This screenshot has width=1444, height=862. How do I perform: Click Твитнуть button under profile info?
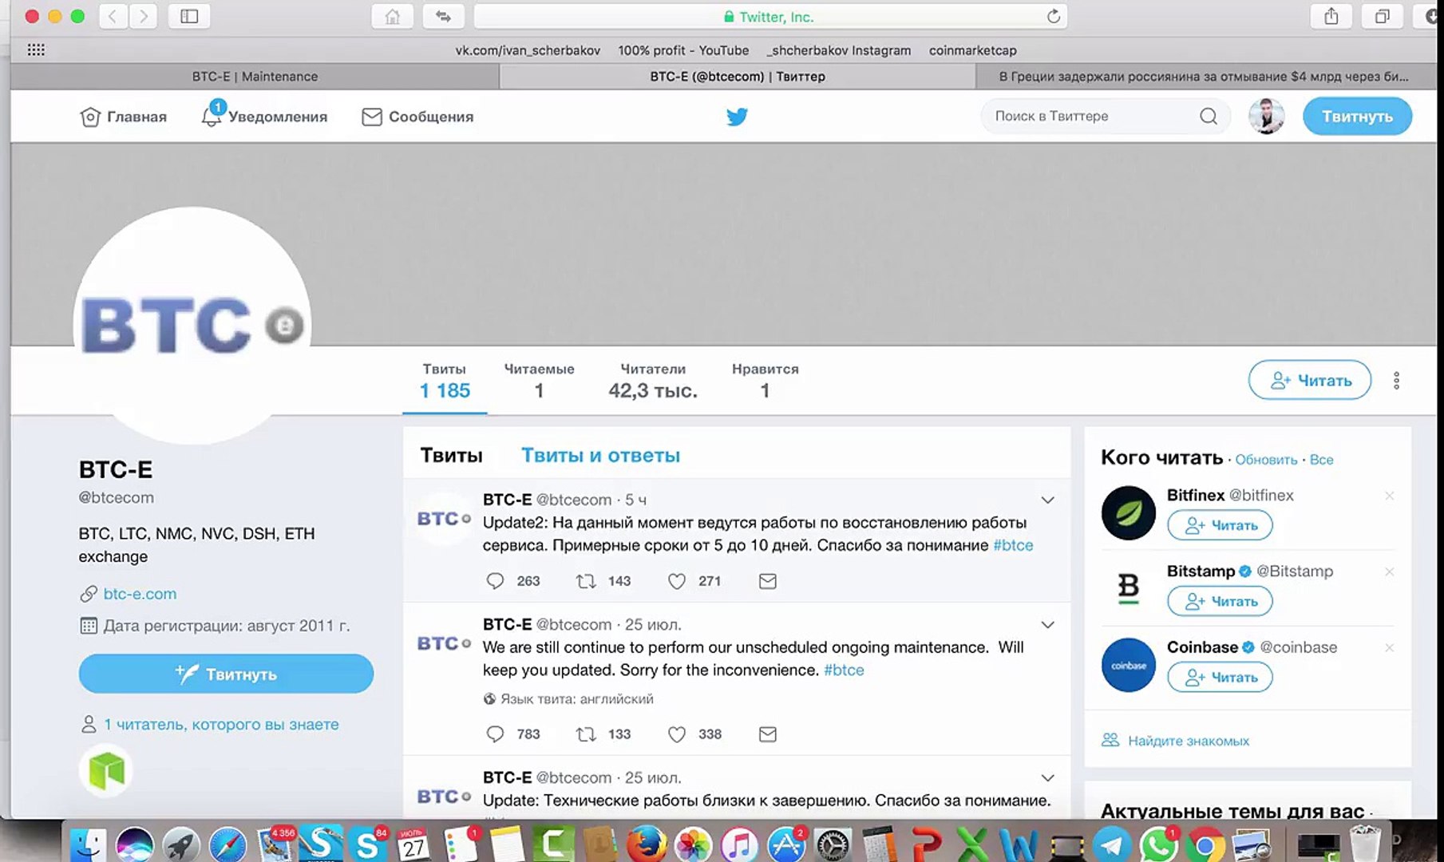[x=226, y=674]
